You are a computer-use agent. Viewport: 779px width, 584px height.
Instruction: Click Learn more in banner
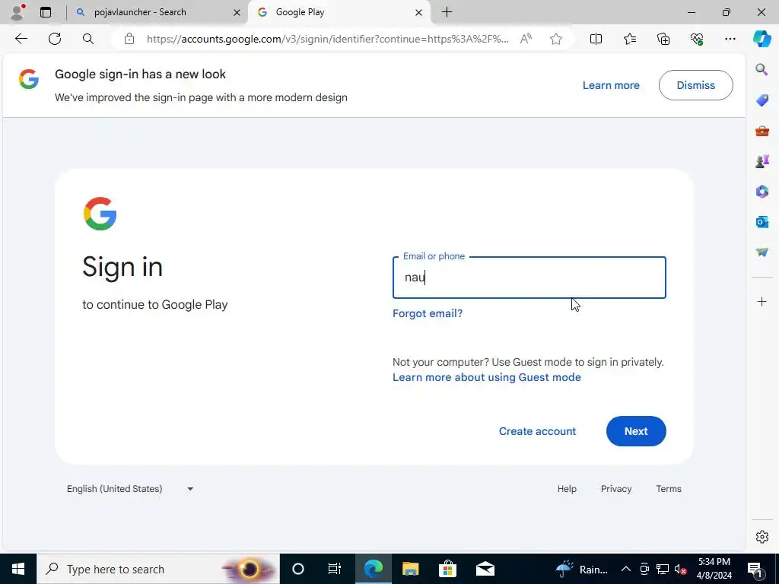pos(611,85)
